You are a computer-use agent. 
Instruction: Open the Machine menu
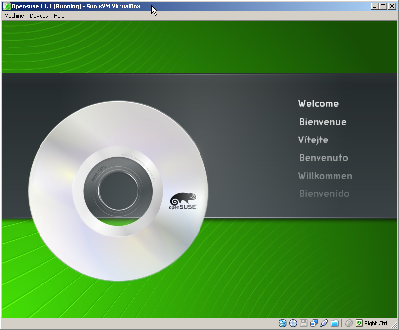click(14, 16)
